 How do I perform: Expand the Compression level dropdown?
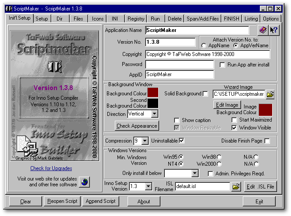pos(145,141)
